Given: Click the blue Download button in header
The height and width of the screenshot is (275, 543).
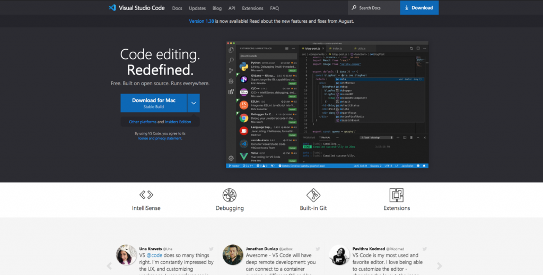Looking at the screenshot, I should 419,7.
